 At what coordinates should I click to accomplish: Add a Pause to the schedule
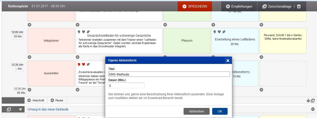(57, 100)
